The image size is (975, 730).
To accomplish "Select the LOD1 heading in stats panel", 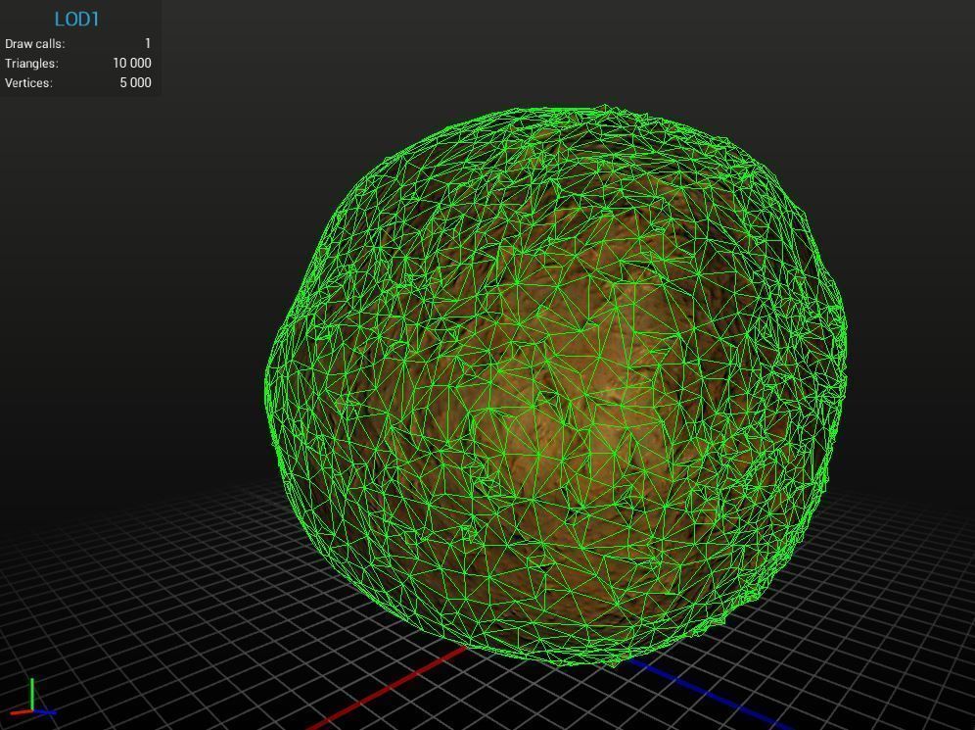I will click(77, 20).
